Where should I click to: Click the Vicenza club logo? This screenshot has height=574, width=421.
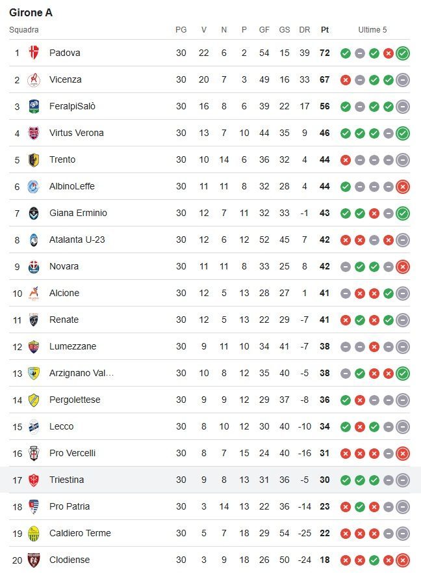(x=34, y=79)
